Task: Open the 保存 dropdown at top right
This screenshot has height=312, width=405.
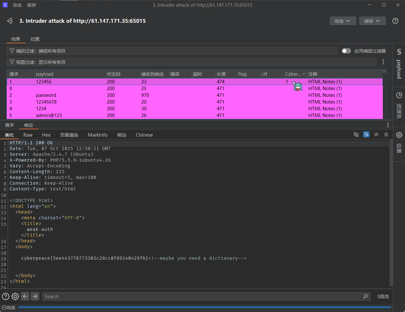Action: 372,21
